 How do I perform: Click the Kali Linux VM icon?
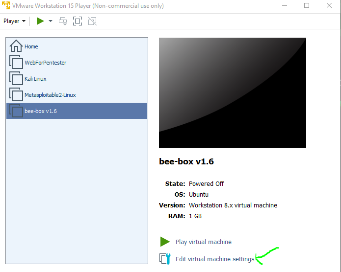click(x=16, y=78)
